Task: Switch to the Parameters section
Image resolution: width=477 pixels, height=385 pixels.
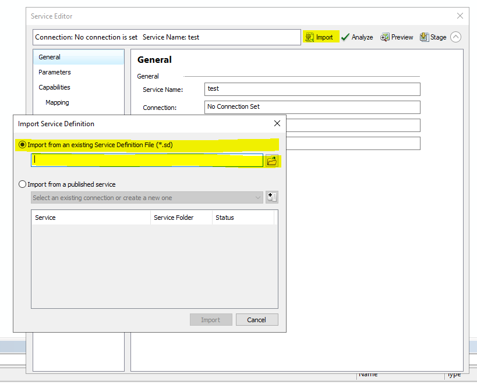Action: coord(54,72)
